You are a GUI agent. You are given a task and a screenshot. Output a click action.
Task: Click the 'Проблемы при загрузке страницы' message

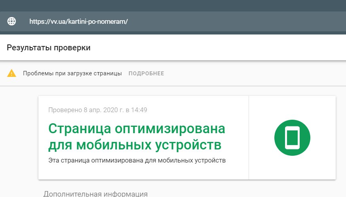click(72, 73)
